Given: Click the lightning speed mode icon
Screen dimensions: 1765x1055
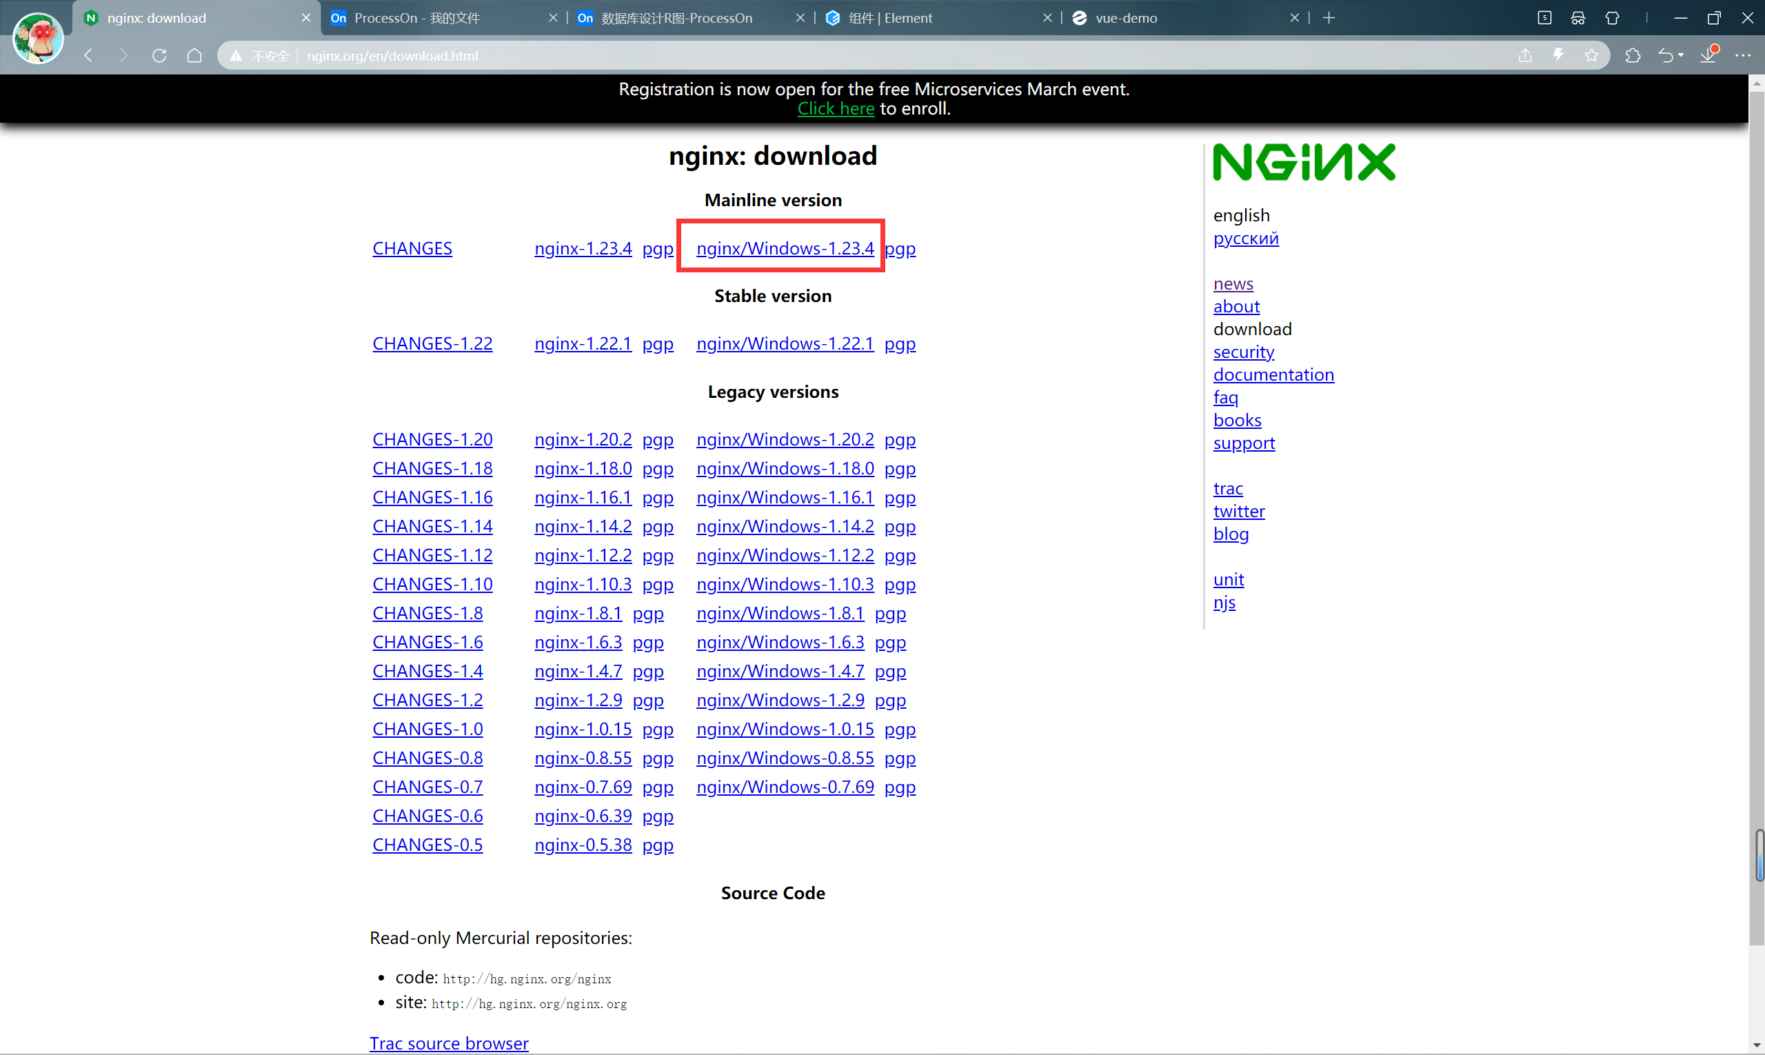Looking at the screenshot, I should click(x=1559, y=55).
